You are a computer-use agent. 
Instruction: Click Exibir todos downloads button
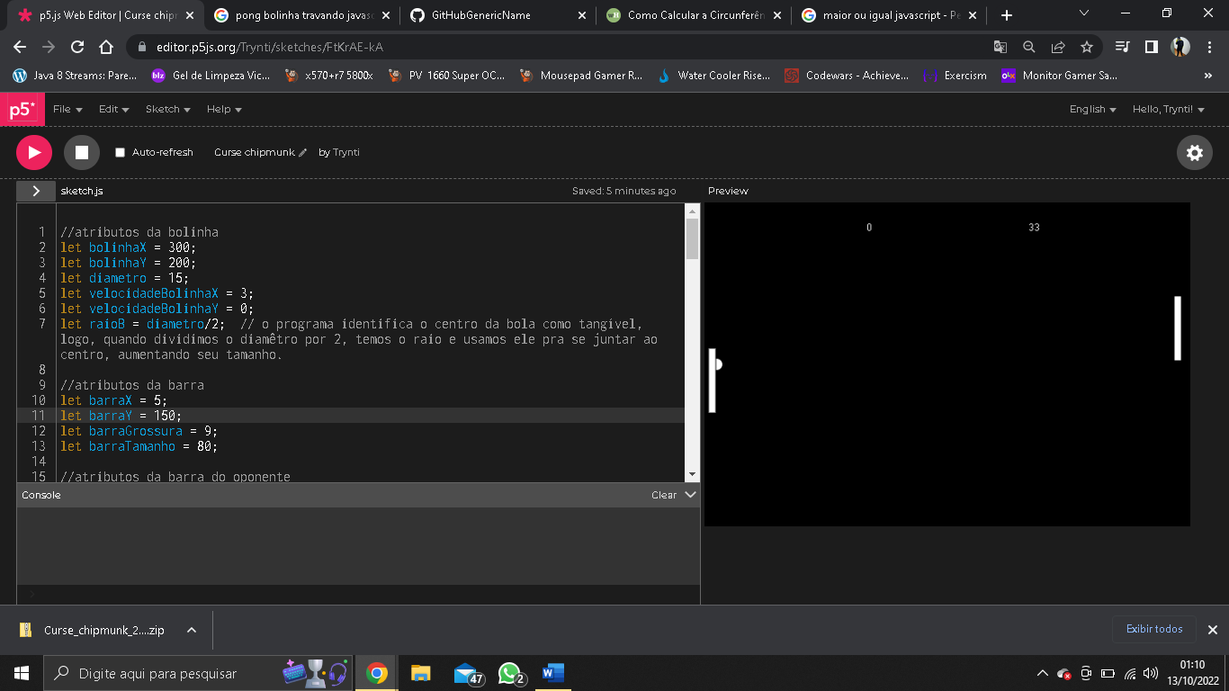(1154, 629)
